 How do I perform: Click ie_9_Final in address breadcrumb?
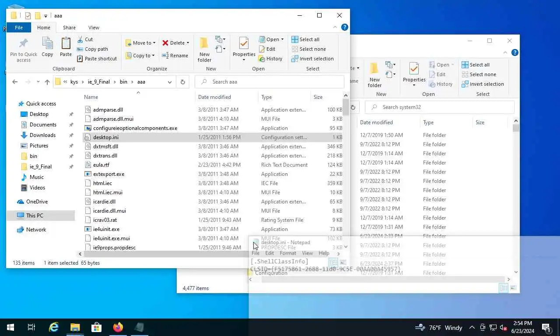[x=98, y=82]
